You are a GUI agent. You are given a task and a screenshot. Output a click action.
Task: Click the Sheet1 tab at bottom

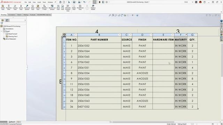12,122
